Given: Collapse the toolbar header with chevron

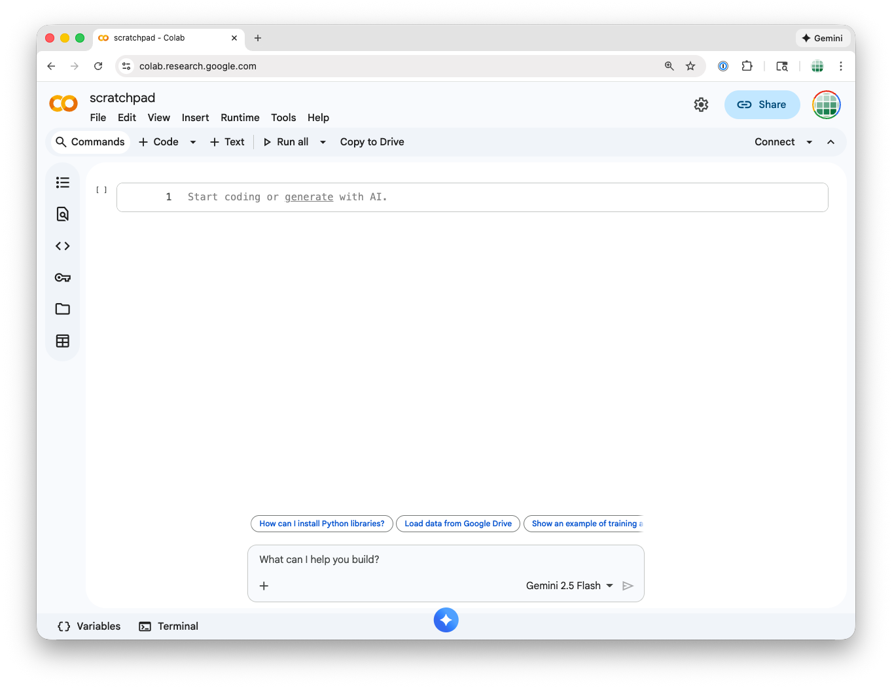Looking at the screenshot, I should pos(830,142).
